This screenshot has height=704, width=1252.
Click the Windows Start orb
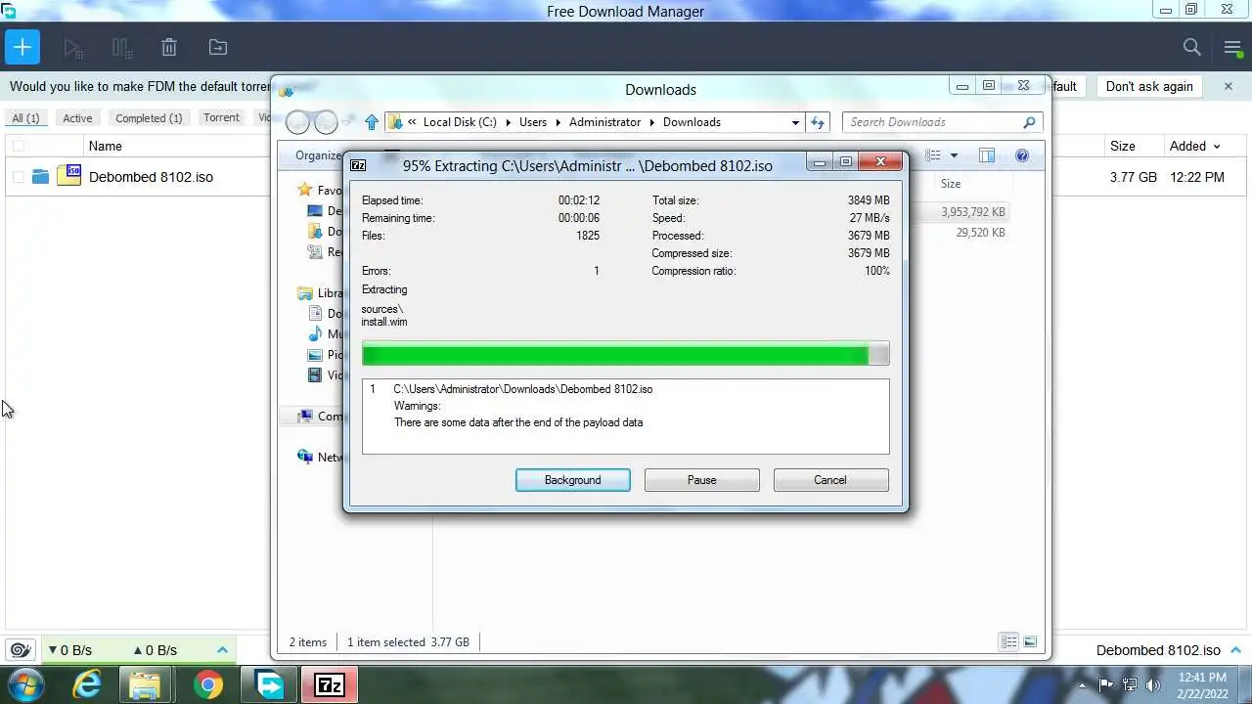[x=25, y=684]
